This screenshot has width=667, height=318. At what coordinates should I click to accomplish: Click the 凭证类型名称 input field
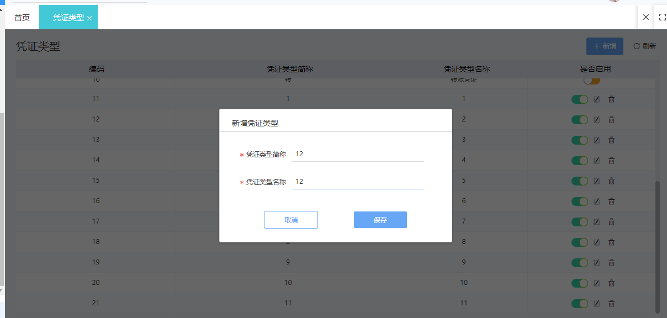pyautogui.click(x=357, y=181)
